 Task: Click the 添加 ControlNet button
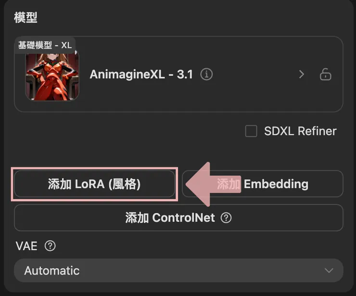point(170,218)
